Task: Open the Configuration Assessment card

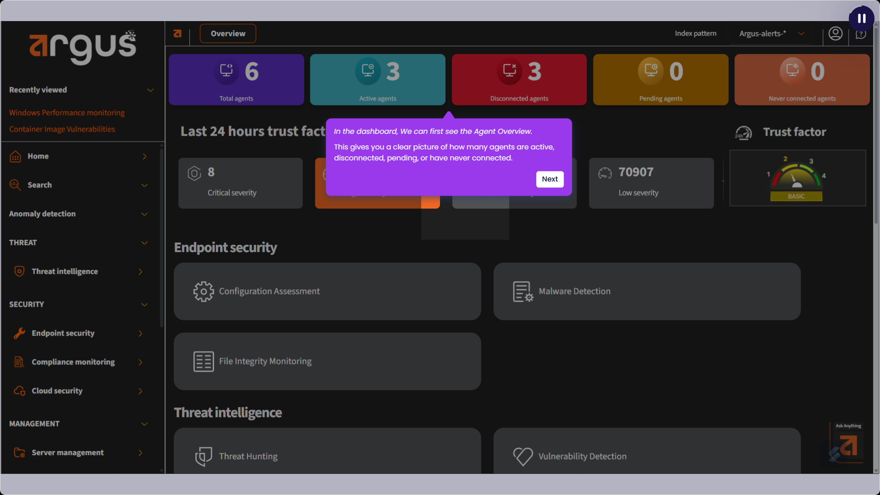Action: (327, 291)
